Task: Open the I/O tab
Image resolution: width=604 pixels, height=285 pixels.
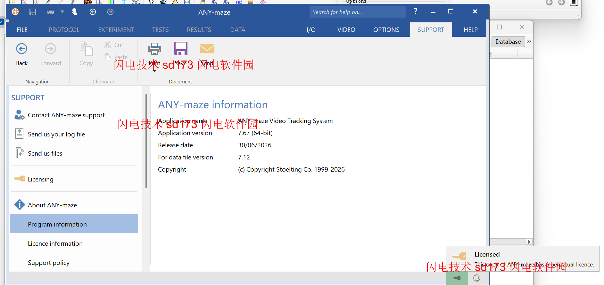Action: pyautogui.click(x=311, y=30)
